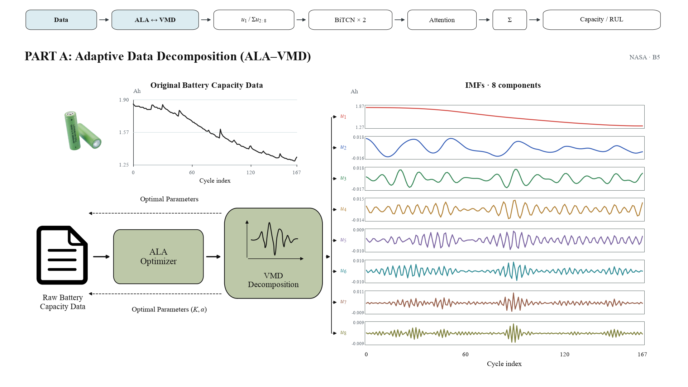Click the brown u7 IMF plot
Viewport: 688px width, 387px height.
click(505, 302)
